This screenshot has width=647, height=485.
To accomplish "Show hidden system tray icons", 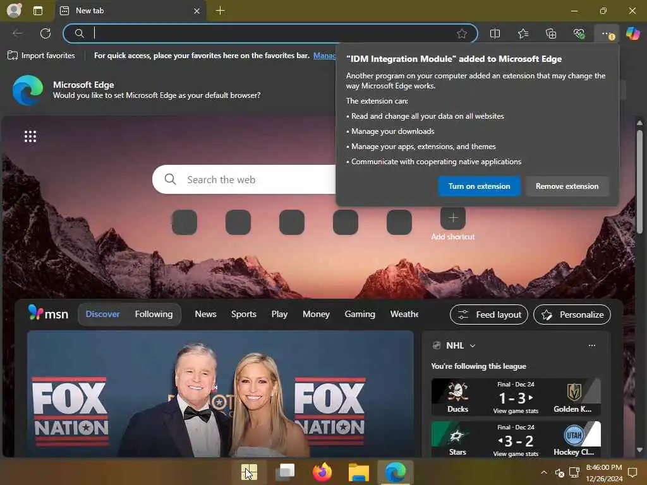I will pos(544,472).
